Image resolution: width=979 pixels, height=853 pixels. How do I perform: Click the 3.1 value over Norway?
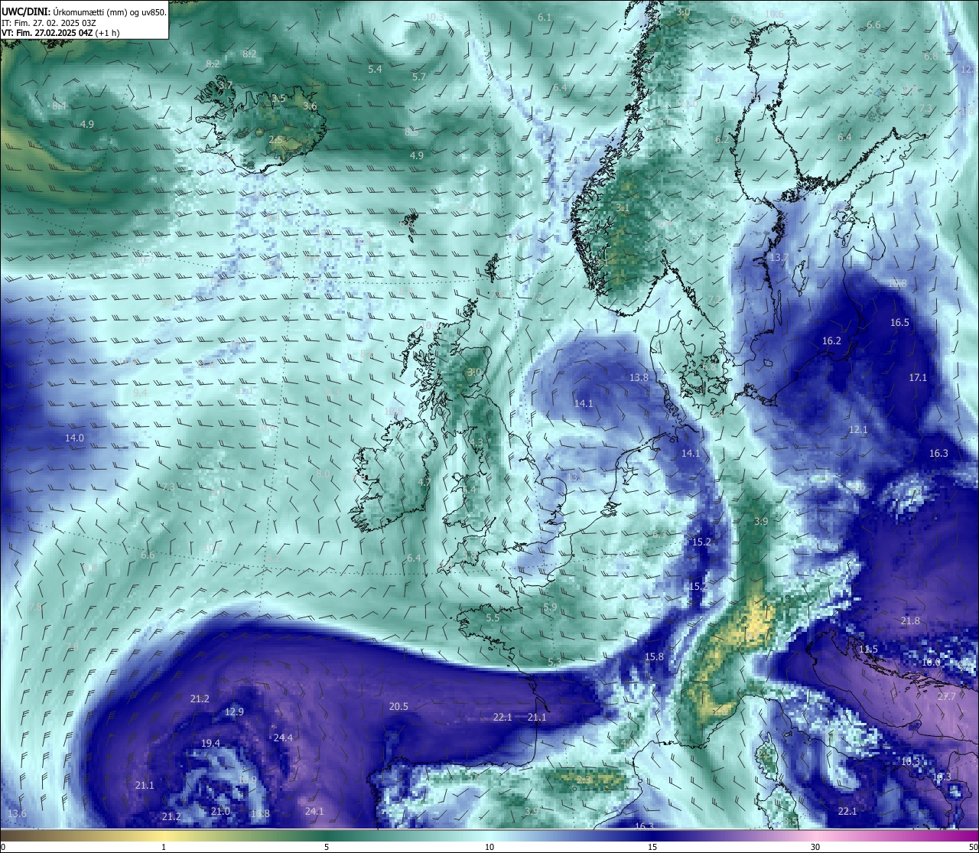pos(623,207)
